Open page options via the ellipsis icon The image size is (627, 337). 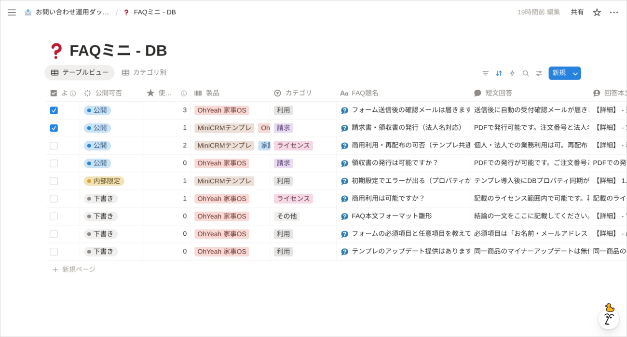pos(614,12)
